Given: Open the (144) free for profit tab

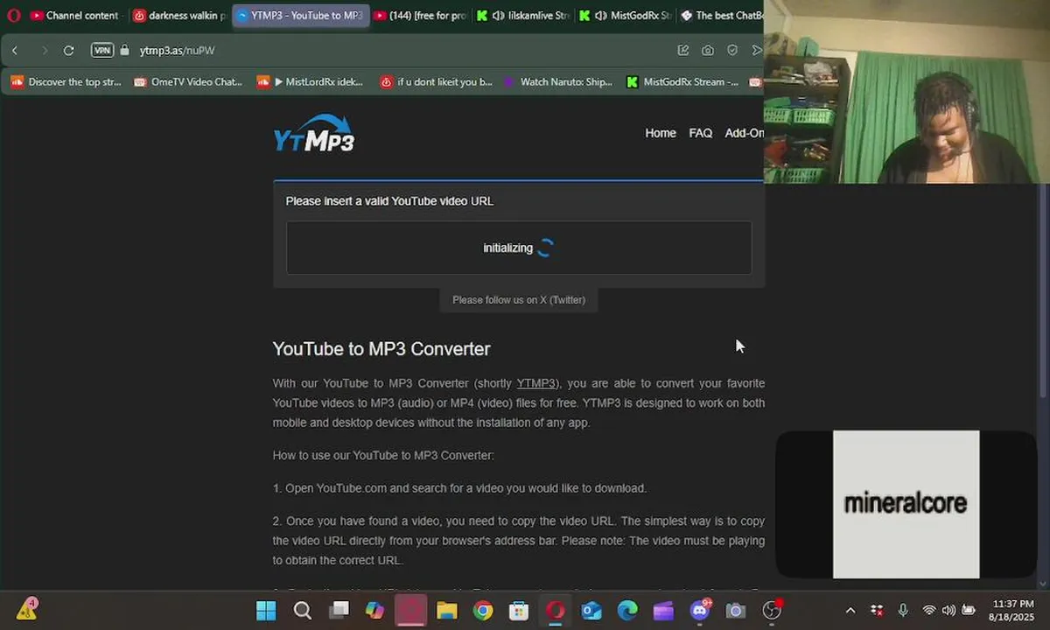Looking at the screenshot, I should 420,16.
